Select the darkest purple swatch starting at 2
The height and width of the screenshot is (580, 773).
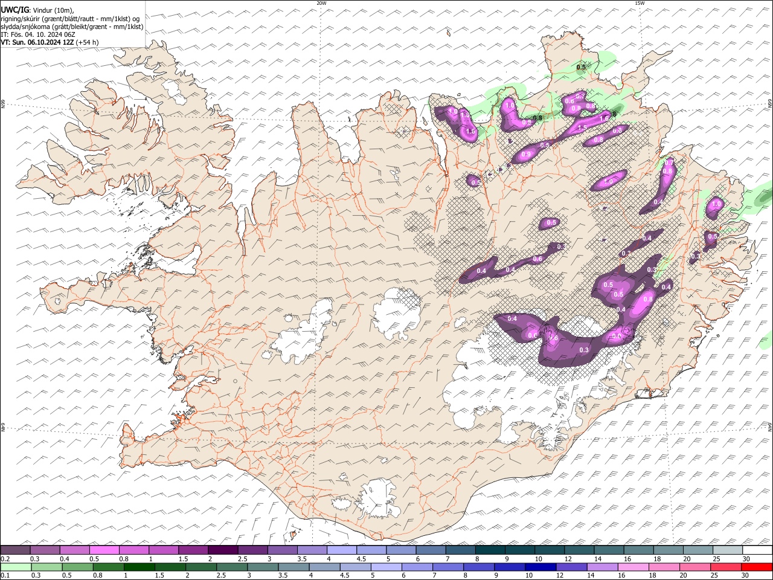tap(223, 550)
